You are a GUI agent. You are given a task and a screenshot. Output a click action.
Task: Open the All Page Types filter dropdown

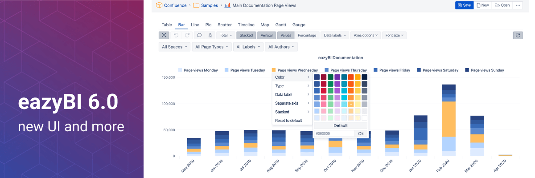coord(211,47)
